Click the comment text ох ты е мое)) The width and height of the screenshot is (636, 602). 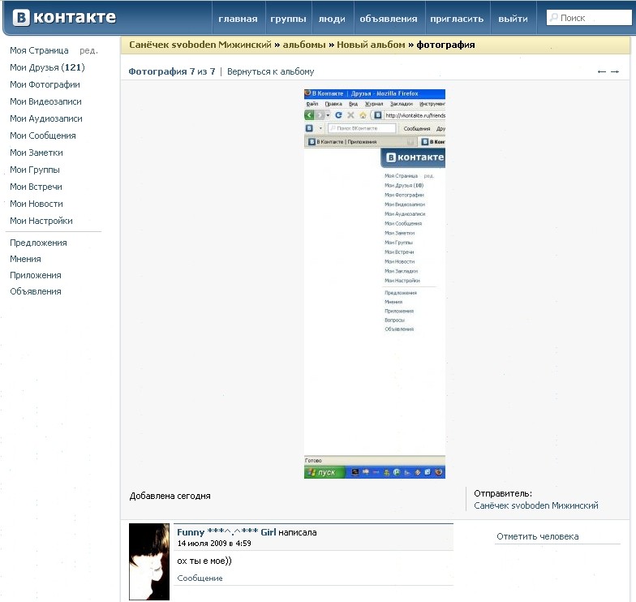(204, 561)
